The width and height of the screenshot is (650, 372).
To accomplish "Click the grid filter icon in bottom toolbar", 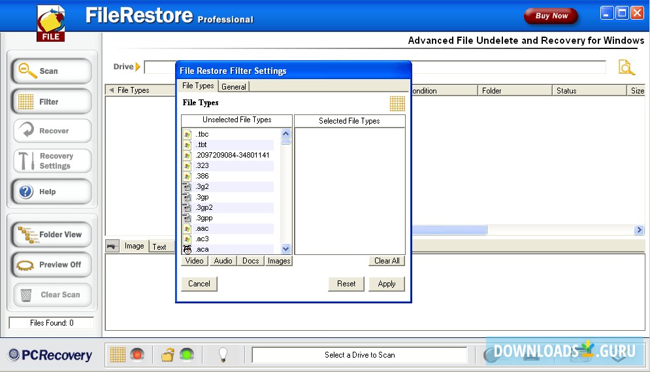I will 118,354.
